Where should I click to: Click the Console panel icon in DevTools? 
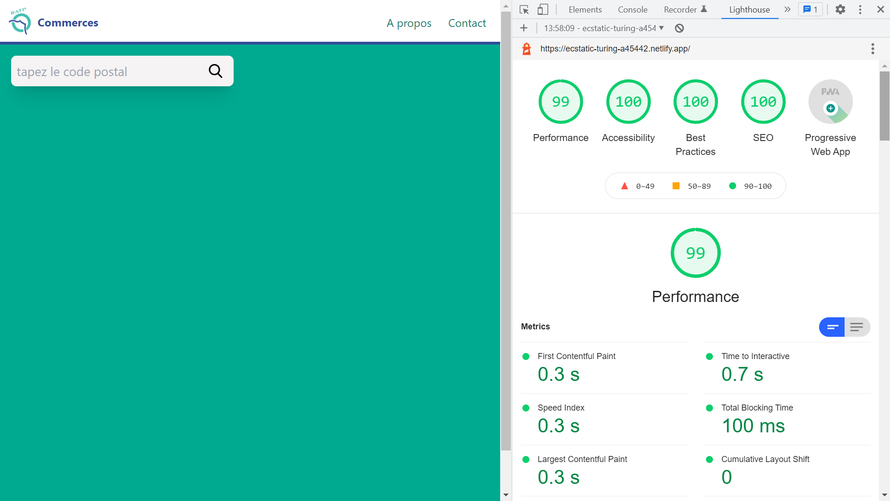coord(631,10)
